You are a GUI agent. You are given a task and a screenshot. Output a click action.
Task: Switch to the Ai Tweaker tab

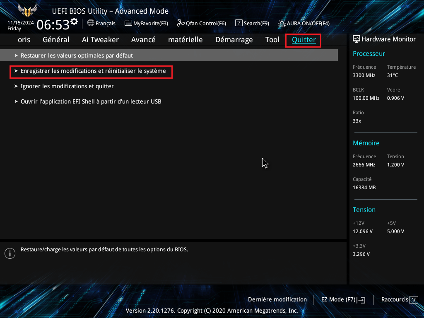100,40
